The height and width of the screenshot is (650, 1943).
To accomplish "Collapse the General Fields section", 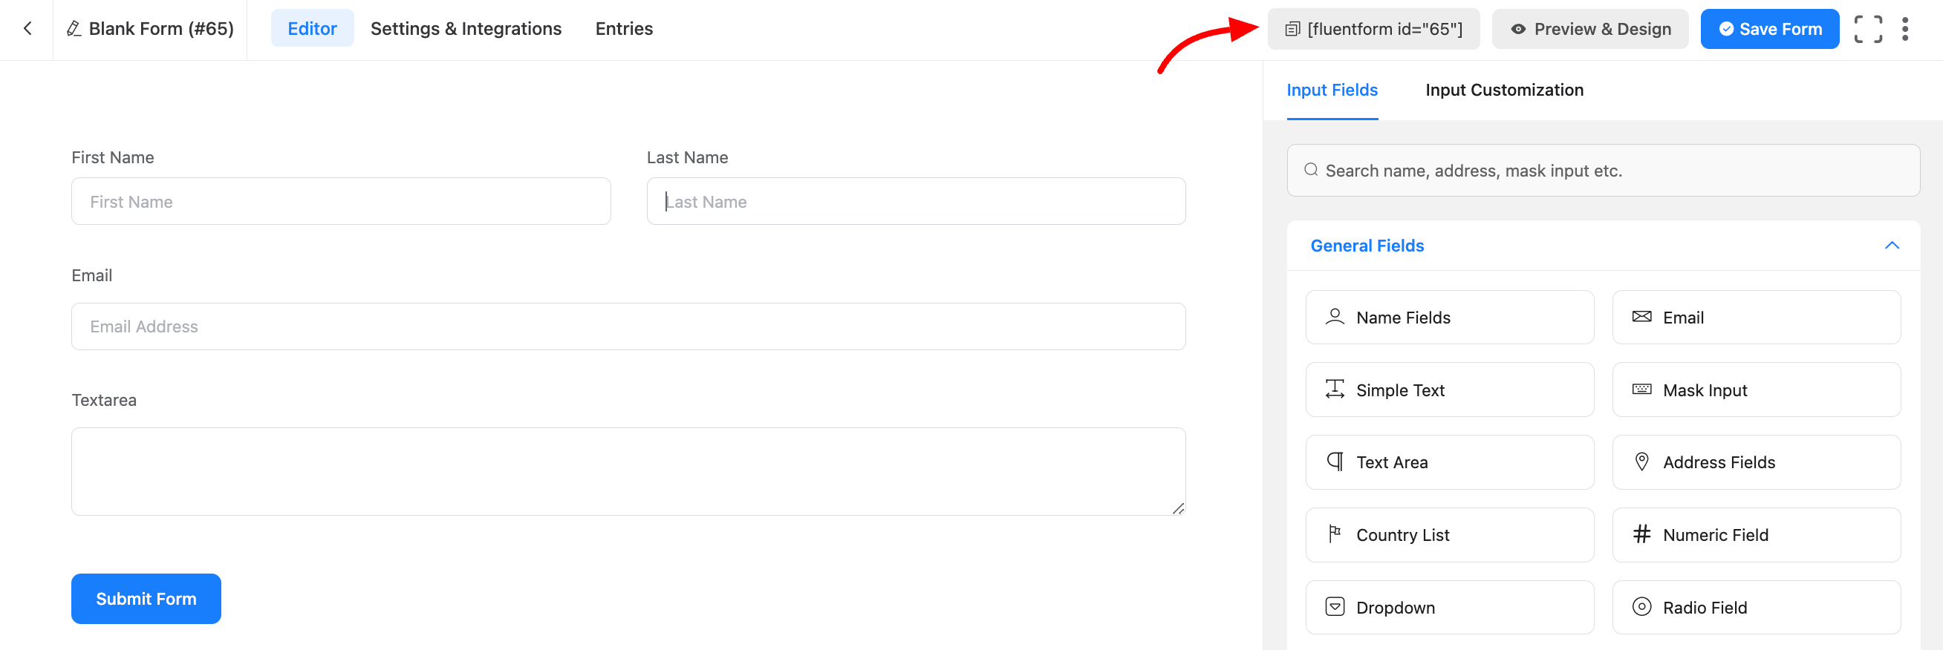I will click(1891, 246).
